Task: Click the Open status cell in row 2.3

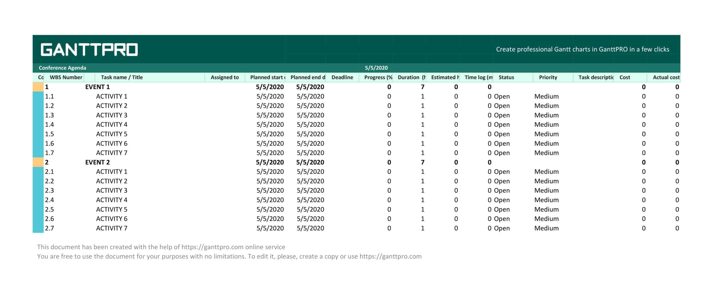Action: (x=502, y=191)
